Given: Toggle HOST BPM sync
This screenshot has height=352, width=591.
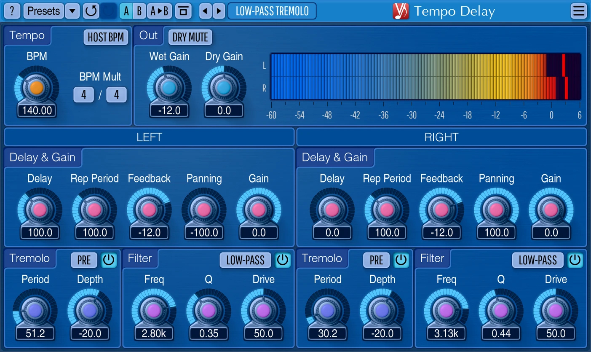Looking at the screenshot, I should click(x=106, y=37).
